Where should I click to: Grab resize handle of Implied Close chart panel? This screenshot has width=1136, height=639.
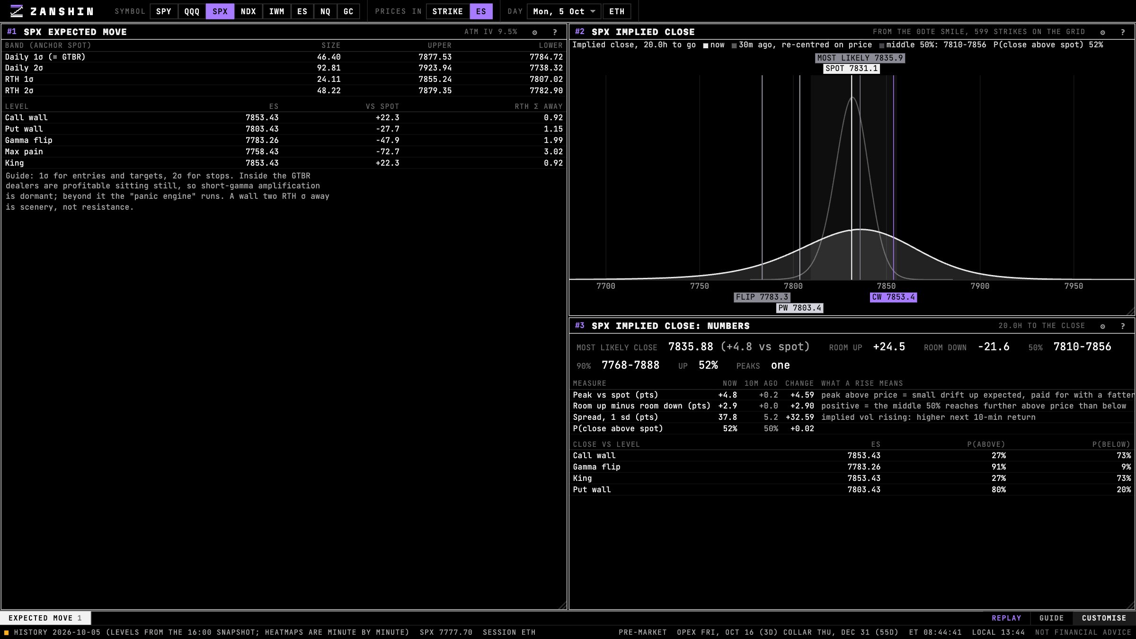(x=1131, y=311)
